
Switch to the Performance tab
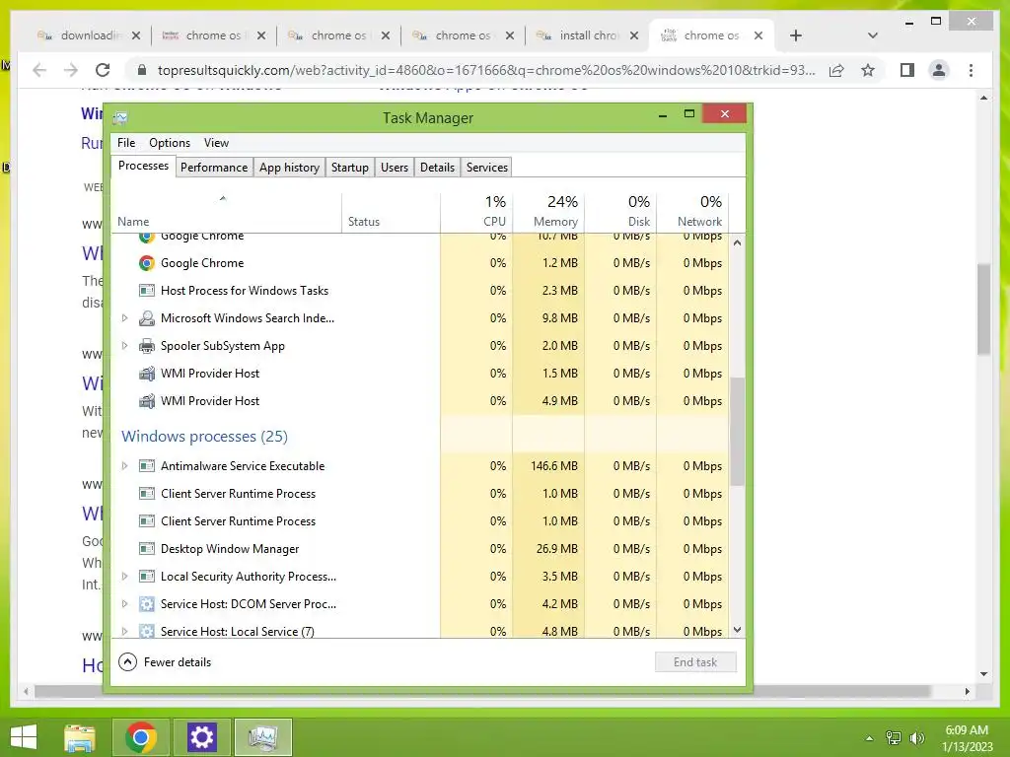[x=214, y=168]
